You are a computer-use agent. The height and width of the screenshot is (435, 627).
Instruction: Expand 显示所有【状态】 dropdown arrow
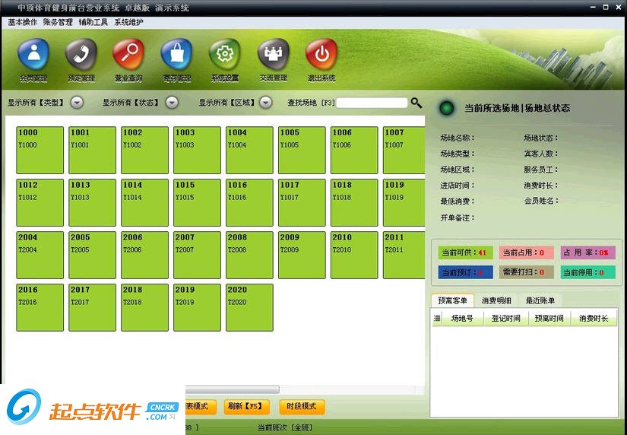pyautogui.click(x=172, y=103)
